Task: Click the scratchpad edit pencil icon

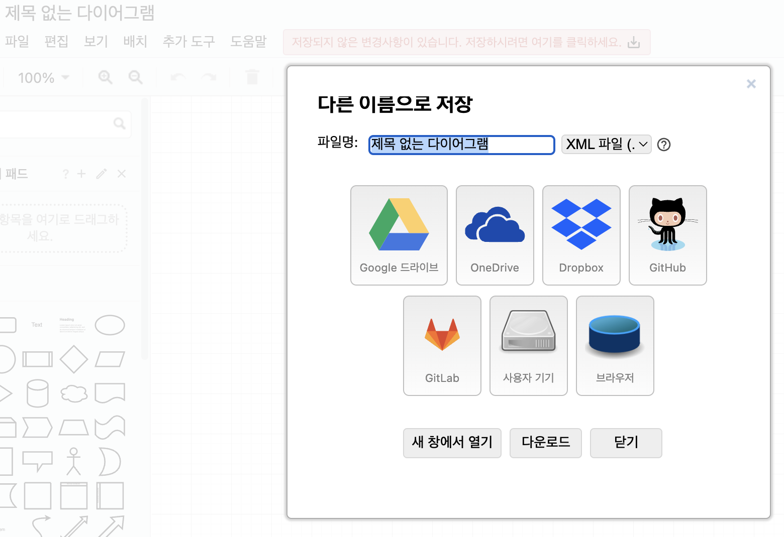Action: [102, 174]
